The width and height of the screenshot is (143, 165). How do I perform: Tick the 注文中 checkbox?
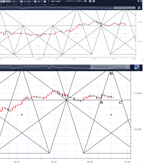[x=75, y=1]
